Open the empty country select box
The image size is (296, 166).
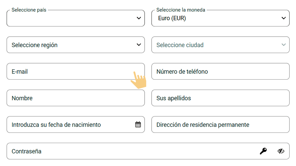point(70,18)
